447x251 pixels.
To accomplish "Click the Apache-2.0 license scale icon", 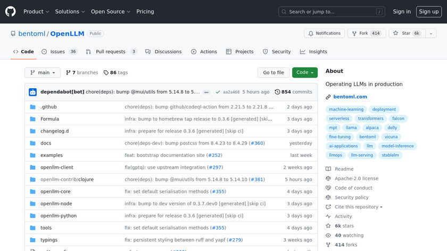I will (x=328, y=178).
